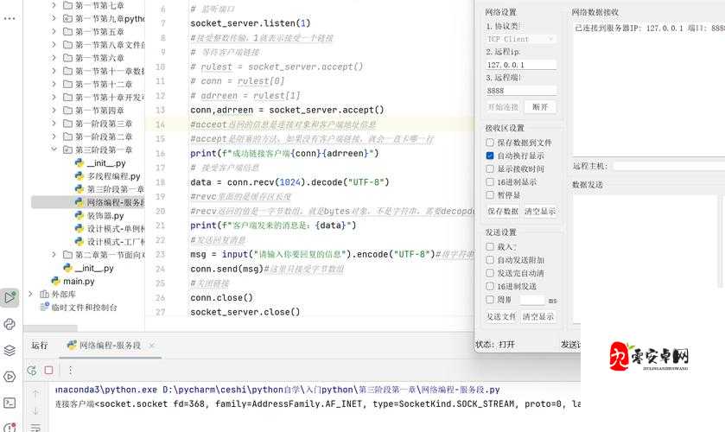725x432 pixels.
Task: Open the Terminal icon in left sidebar
Action: [x=10, y=403]
